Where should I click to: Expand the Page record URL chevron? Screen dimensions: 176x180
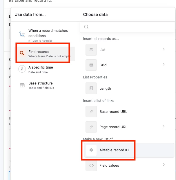click(x=164, y=126)
